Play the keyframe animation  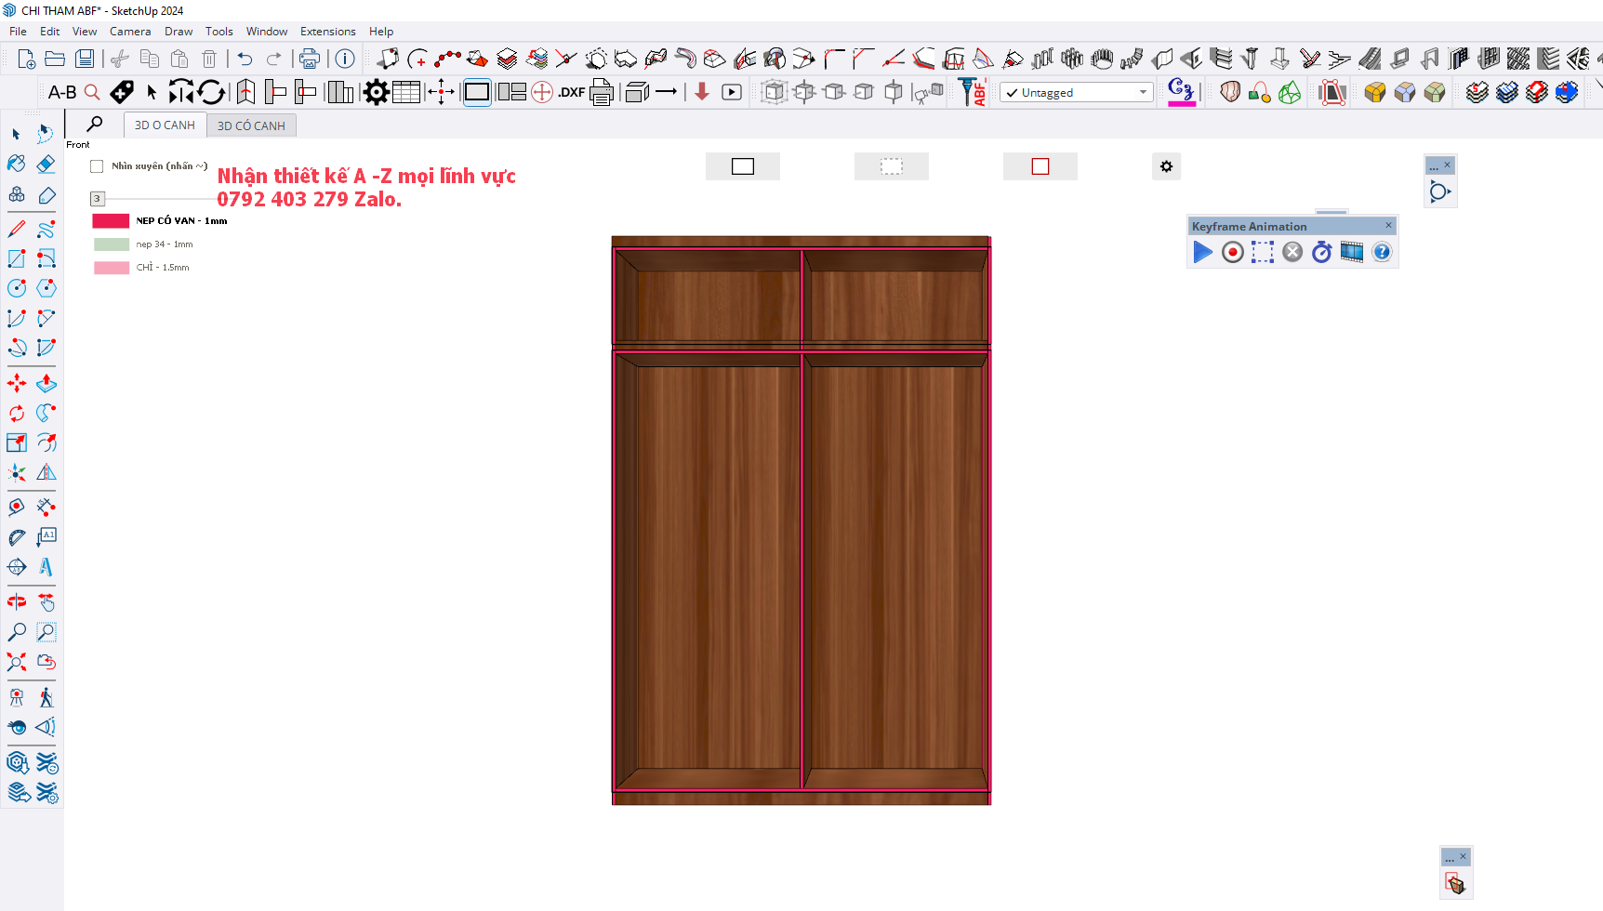coord(1202,252)
